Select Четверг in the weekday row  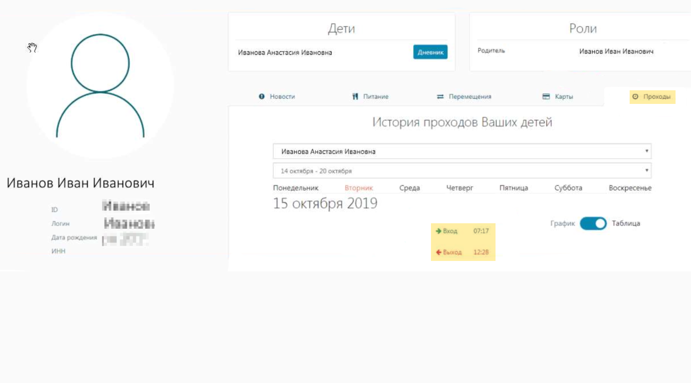[x=460, y=188]
